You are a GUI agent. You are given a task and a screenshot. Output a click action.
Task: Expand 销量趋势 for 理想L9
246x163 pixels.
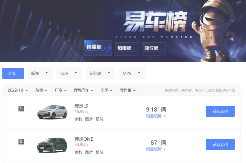[156, 116]
